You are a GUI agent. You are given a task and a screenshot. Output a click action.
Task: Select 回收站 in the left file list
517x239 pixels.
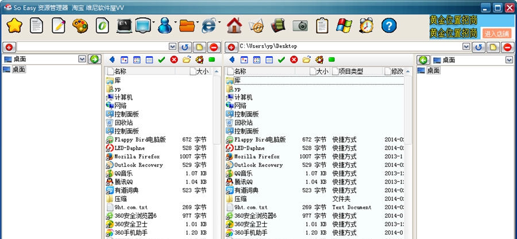(x=124, y=123)
